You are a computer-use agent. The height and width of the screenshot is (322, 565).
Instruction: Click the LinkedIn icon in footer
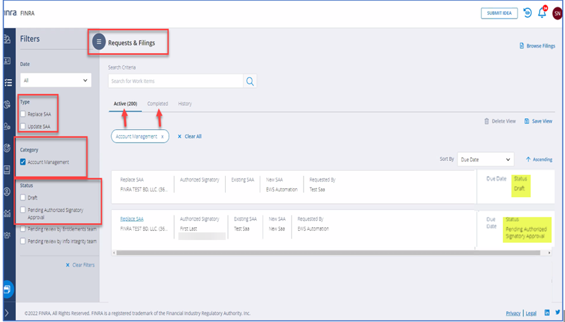[x=547, y=313]
